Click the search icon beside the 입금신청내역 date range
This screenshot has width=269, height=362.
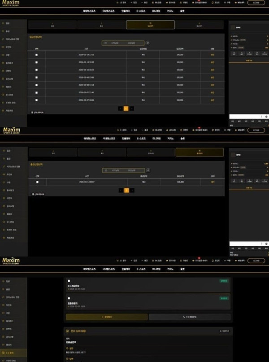click(148, 43)
